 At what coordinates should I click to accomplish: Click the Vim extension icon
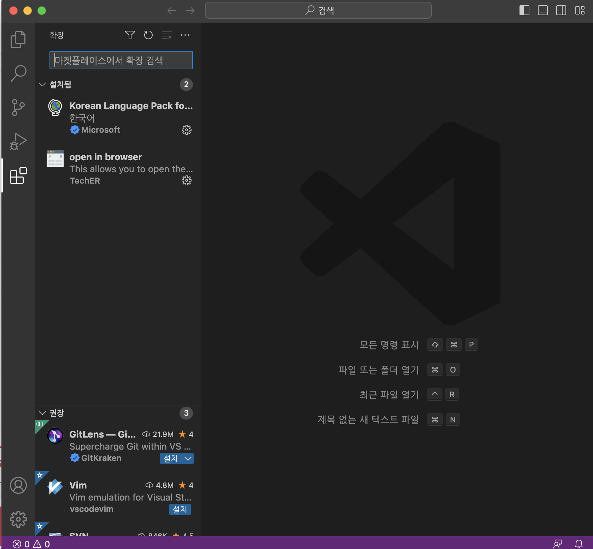click(x=55, y=487)
